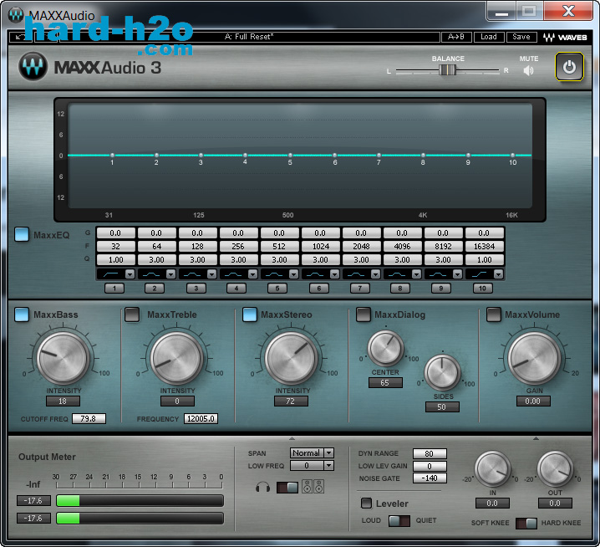Flip the Soft Knee/Hard Knee switch
The height and width of the screenshot is (547, 600).
pos(526,524)
